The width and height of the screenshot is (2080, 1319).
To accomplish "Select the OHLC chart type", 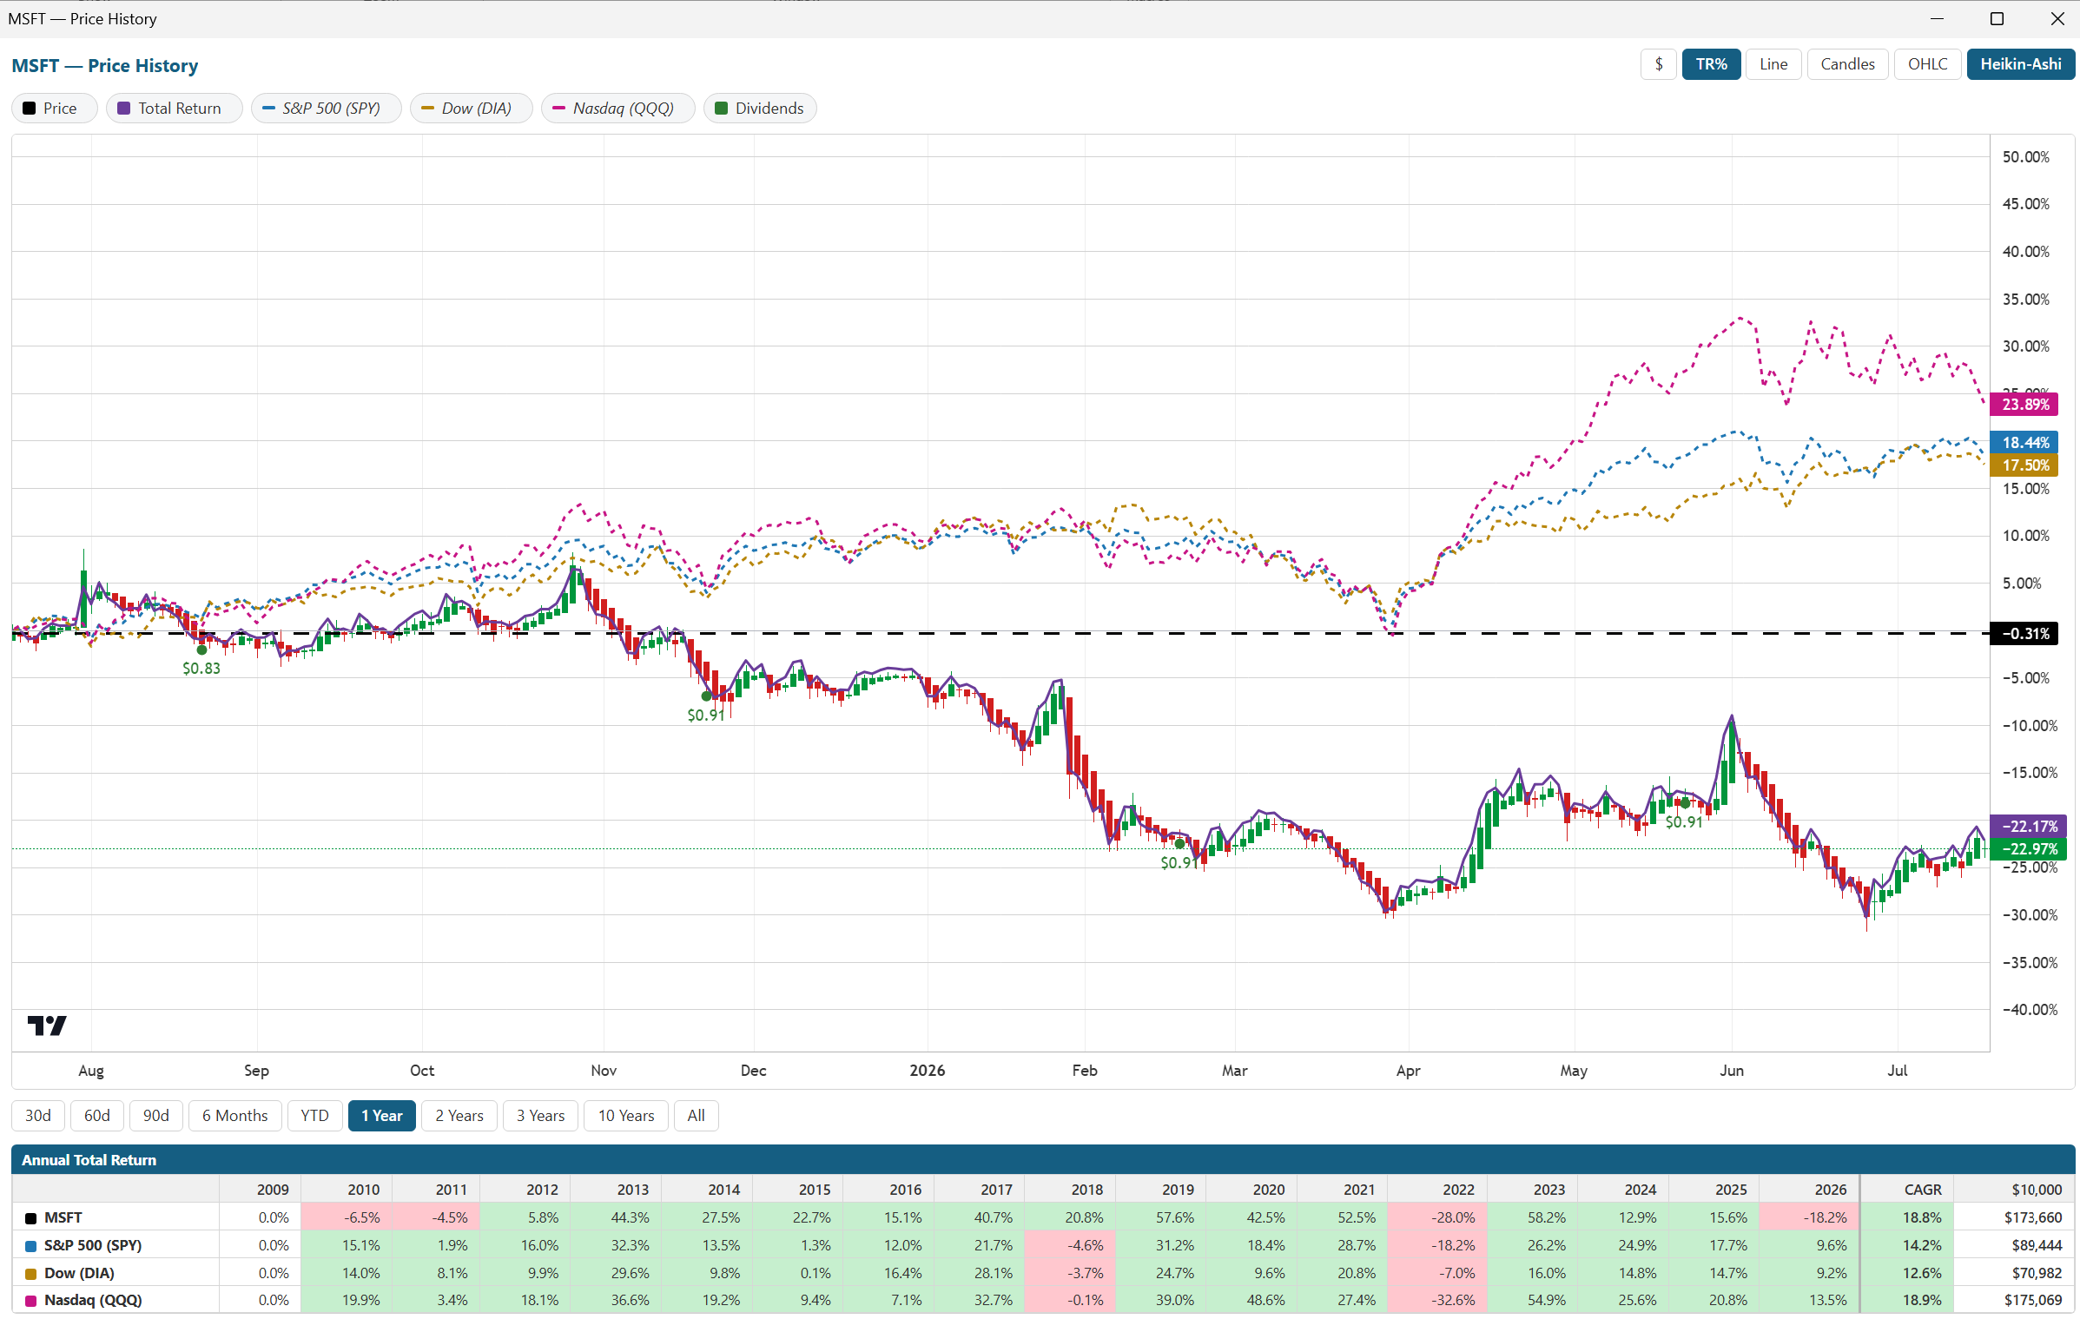I will point(1927,64).
